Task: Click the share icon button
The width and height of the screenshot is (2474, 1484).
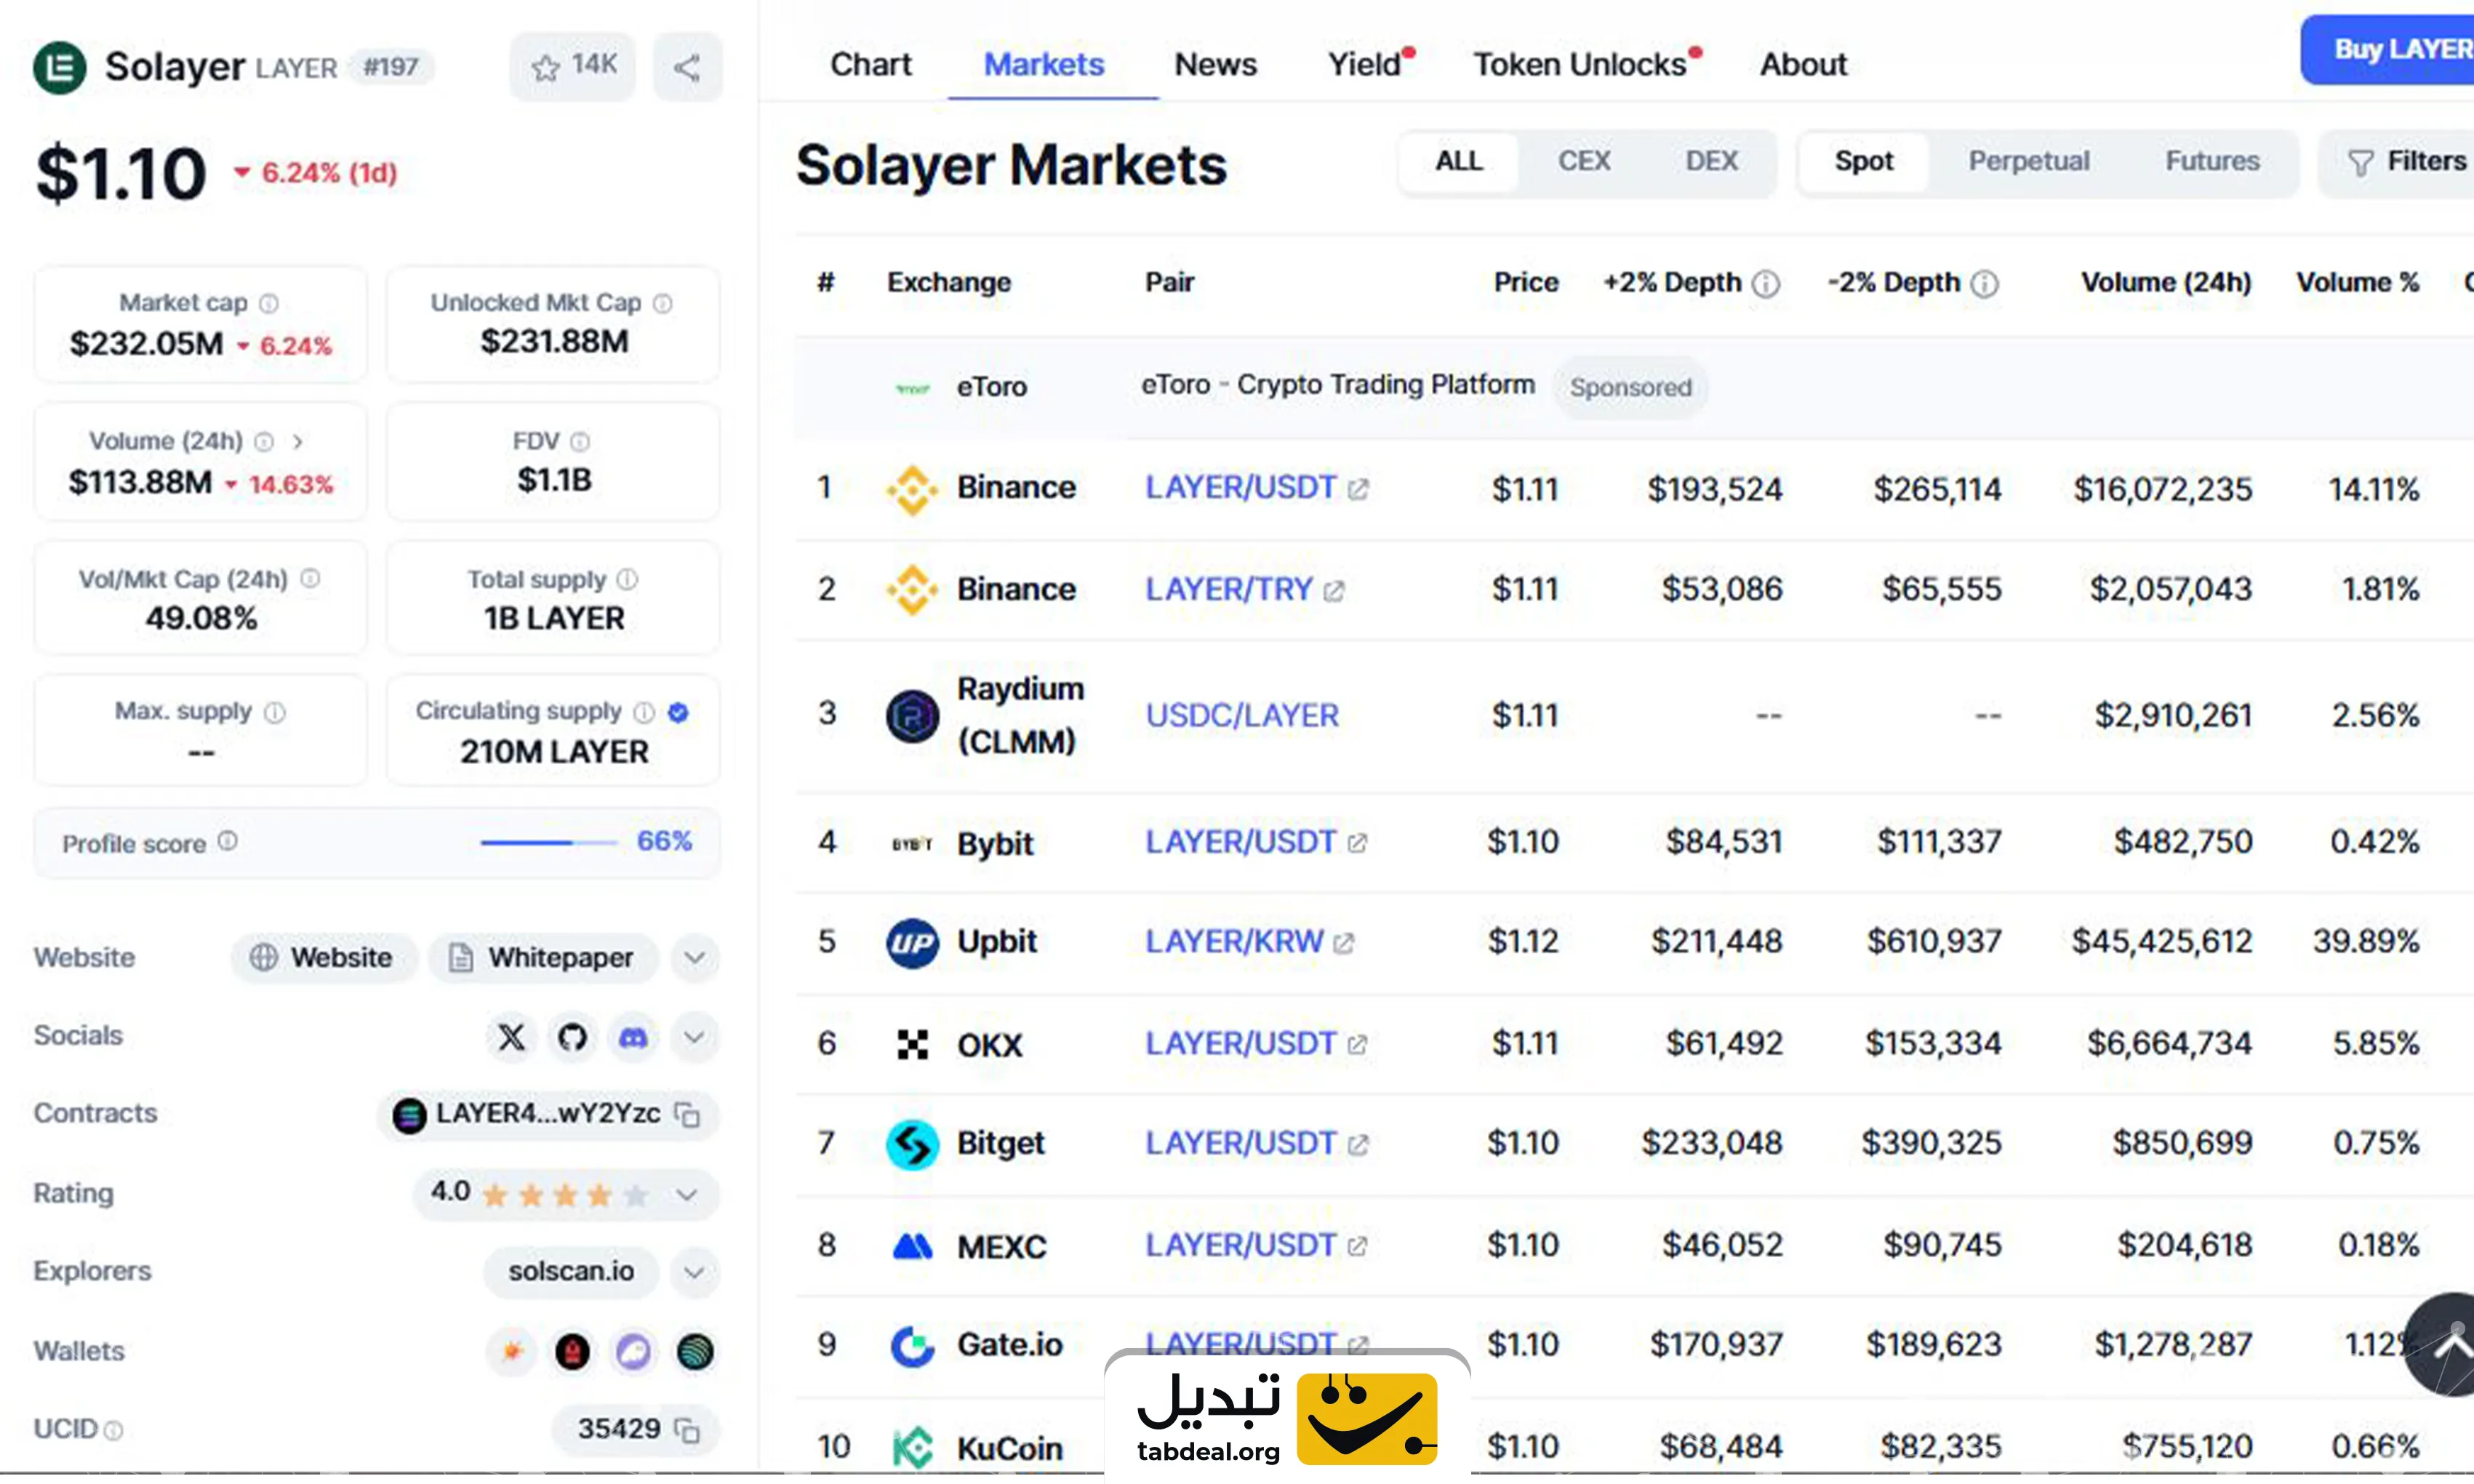Action: click(x=687, y=67)
